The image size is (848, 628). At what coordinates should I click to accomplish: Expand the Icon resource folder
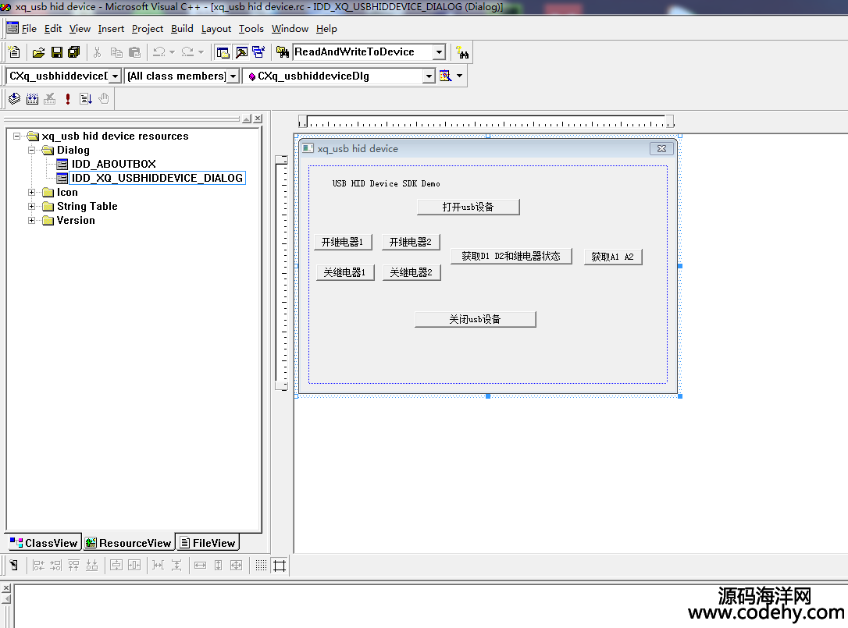pyautogui.click(x=32, y=192)
